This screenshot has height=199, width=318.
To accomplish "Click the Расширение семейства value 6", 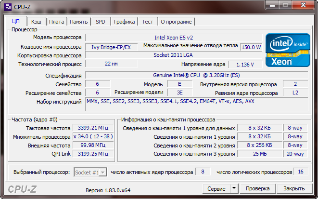I will point(98,93).
